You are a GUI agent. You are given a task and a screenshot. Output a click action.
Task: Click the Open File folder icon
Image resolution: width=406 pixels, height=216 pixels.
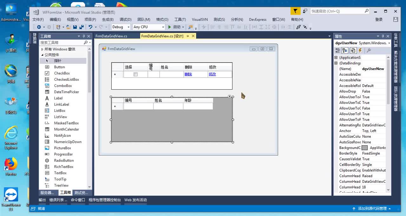68,27
